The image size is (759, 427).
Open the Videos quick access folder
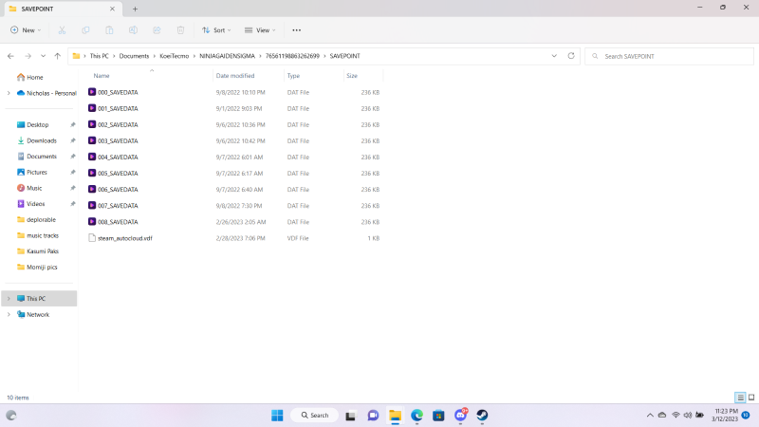[31, 204]
